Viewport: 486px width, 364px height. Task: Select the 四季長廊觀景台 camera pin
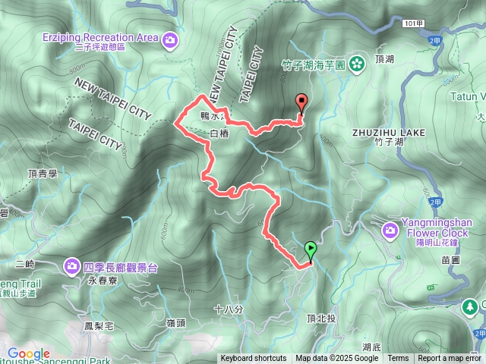(71, 267)
